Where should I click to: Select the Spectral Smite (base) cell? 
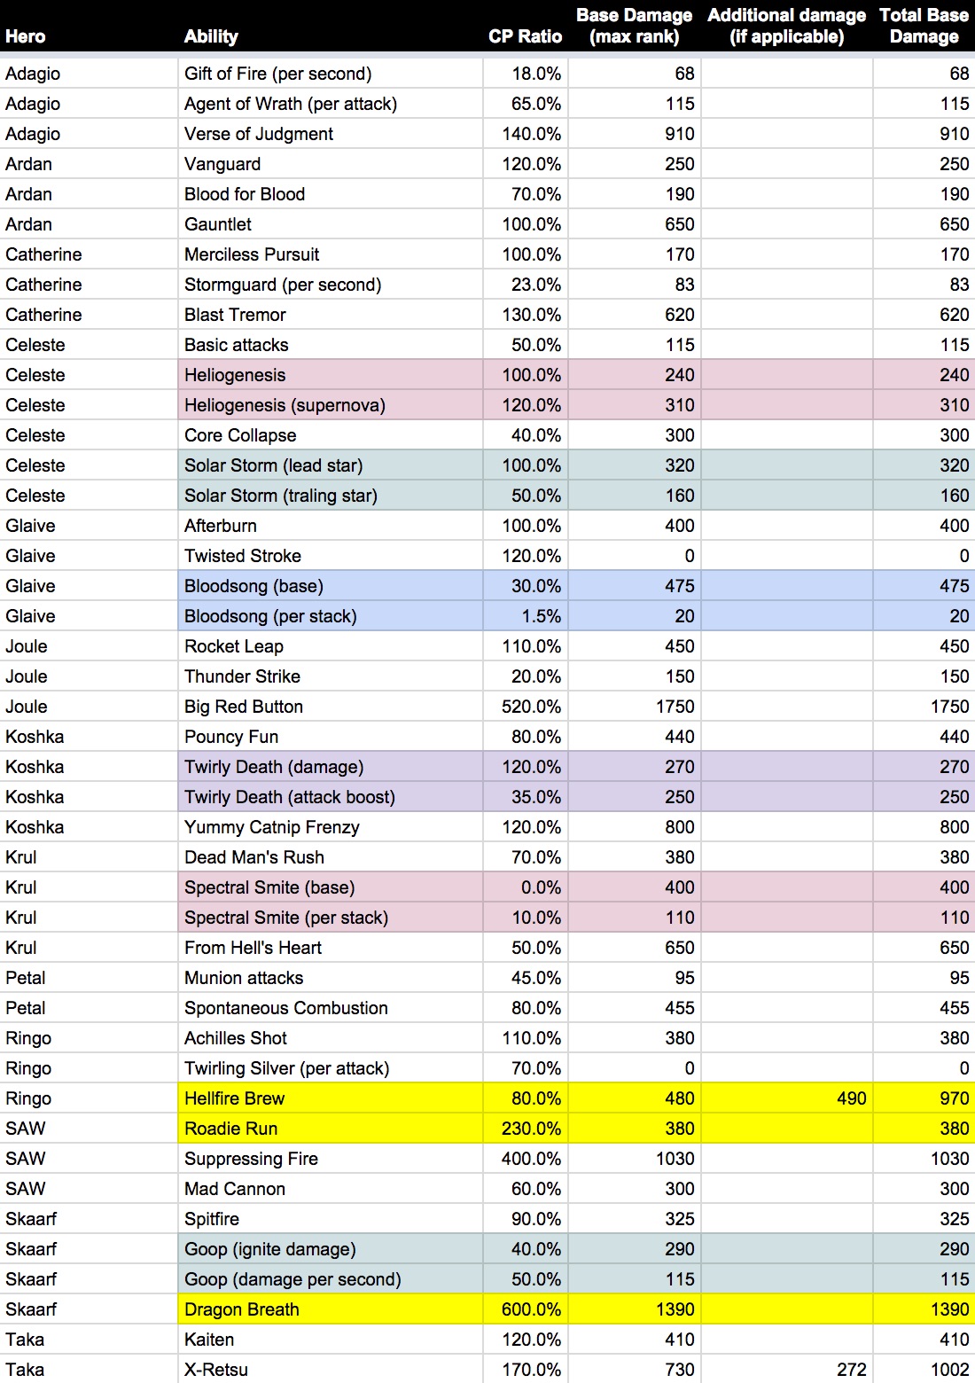pyautogui.click(x=331, y=887)
